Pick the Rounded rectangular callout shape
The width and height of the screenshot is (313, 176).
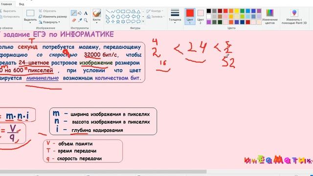128,22
